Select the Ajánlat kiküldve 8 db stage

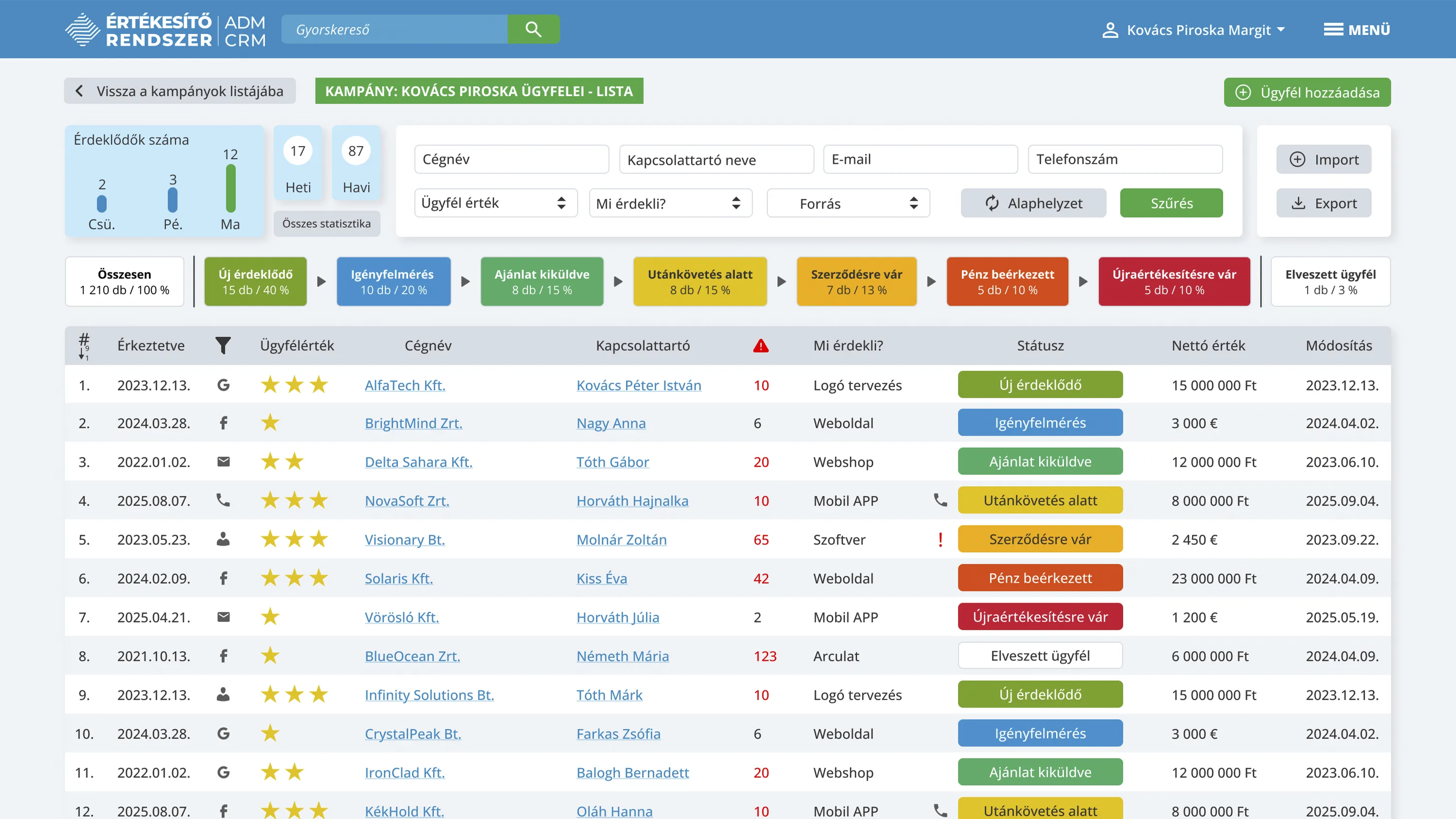(542, 281)
